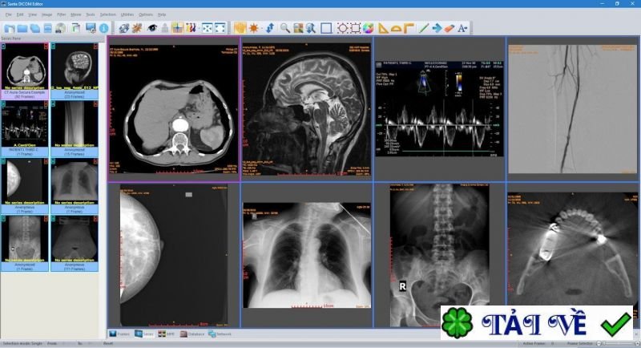Screen dimensions: 641x348
Task: Adjust the Frame Selection slider
Action: coord(617,343)
